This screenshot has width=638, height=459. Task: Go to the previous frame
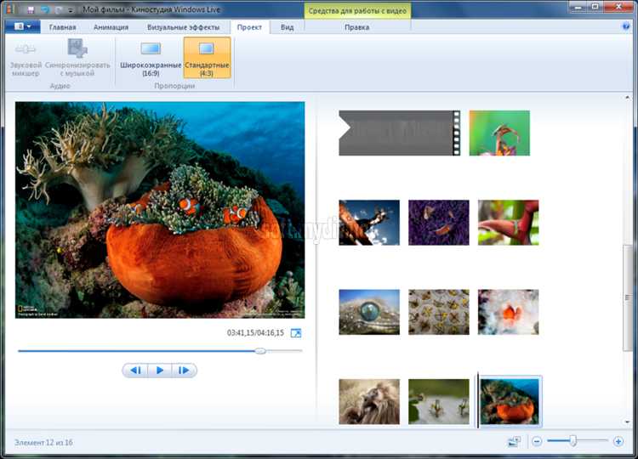click(135, 371)
